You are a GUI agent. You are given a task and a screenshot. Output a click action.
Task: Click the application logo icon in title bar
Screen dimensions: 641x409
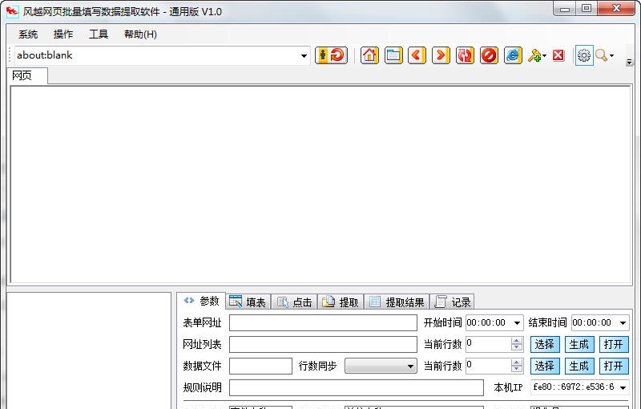[12, 11]
